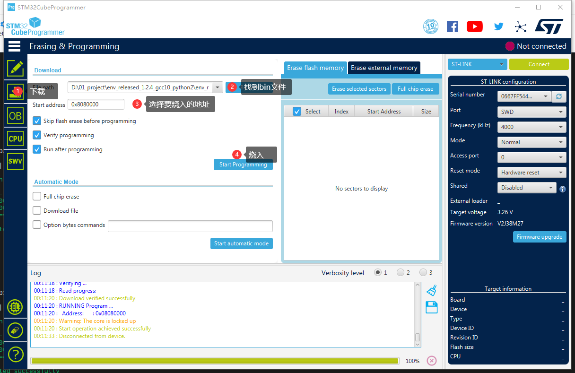This screenshot has height=373, width=575.
Task: Click Firmware upgrade button
Action: [x=540, y=237]
